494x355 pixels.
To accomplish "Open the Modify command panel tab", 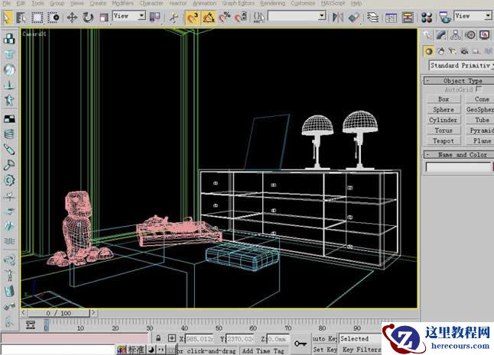I will (441, 35).
